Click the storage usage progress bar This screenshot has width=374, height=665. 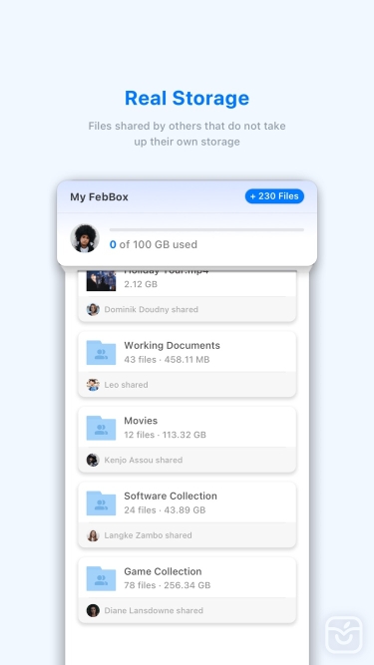(x=206, y=230)
